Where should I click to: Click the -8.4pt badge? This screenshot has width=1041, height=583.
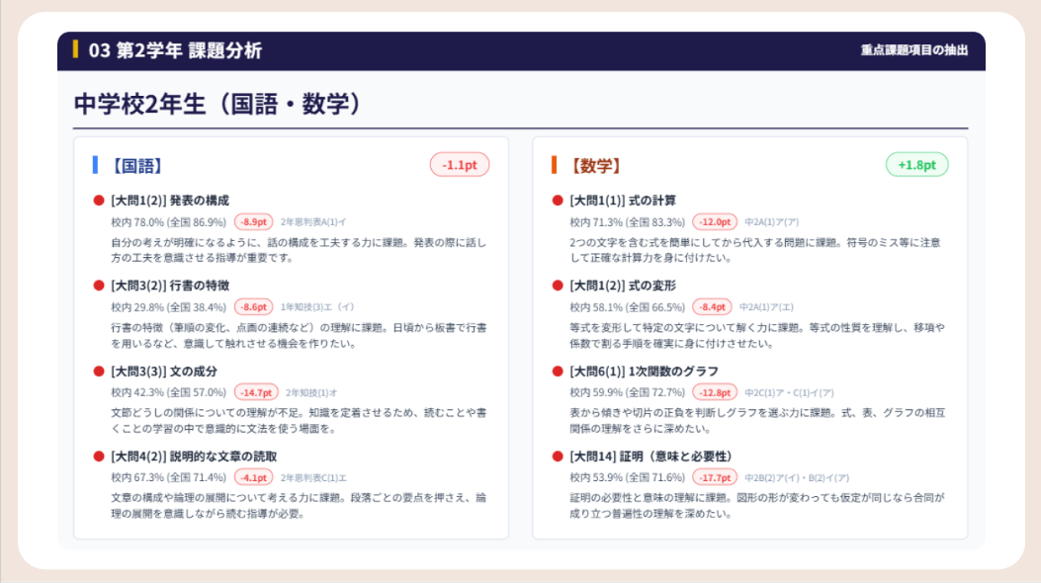pyautogui.click(x=713, y=307)
